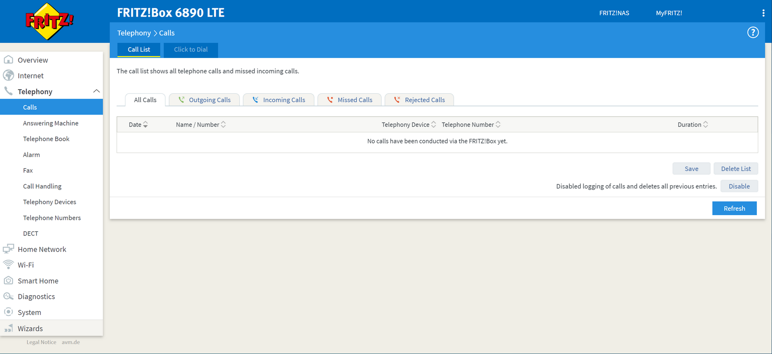Click the Smart Home icon

(8, 280)
